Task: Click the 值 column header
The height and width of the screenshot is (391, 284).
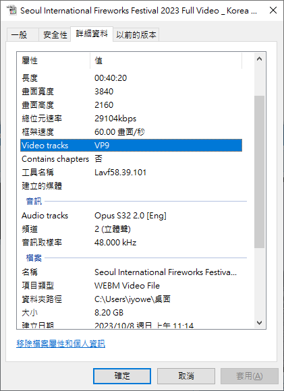Action: 166,61
